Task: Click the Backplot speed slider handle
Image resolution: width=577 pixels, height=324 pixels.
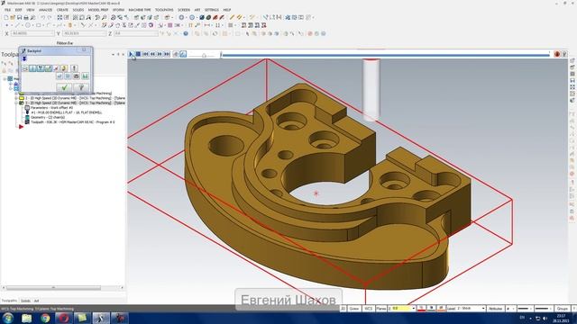Action: pyautogui.click(x=204, y=55)
